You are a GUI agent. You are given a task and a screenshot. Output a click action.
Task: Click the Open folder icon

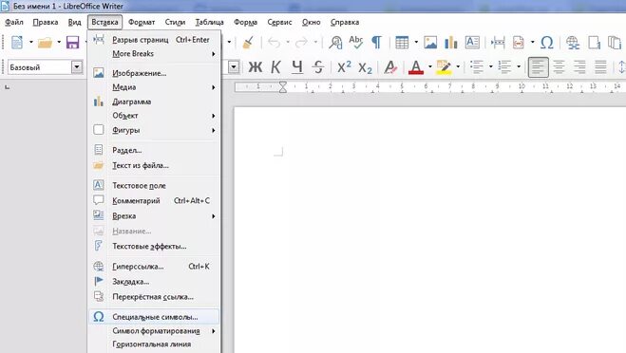click(x=45, y=43)
